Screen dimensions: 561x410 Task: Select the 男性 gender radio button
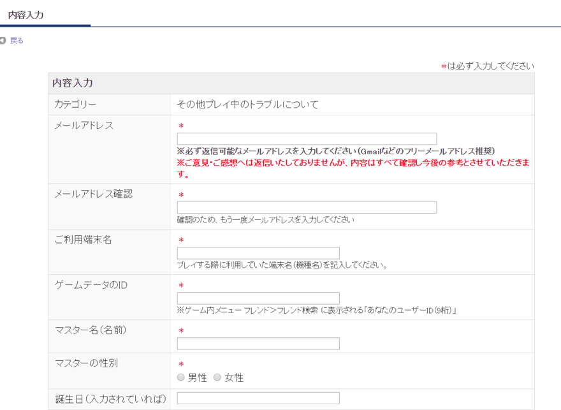pyautogui.click(x=181, y=377)
